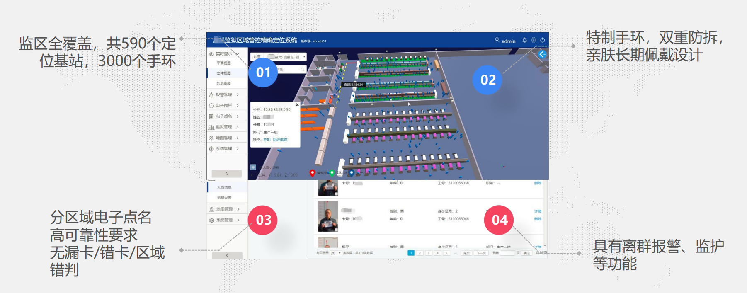Collapse lower sidebar with arrow button
This screenshot has width=747, height=293.
click(227, 255)
